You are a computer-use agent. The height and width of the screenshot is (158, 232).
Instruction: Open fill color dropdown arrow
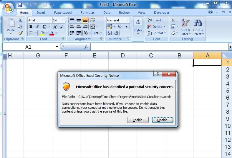pos(47,33)
